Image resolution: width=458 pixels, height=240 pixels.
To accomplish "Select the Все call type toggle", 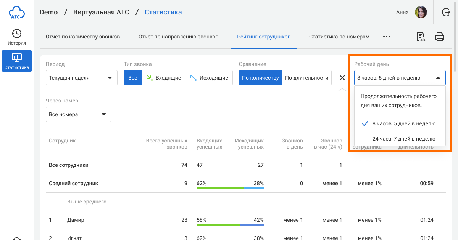I will [133, 78].
